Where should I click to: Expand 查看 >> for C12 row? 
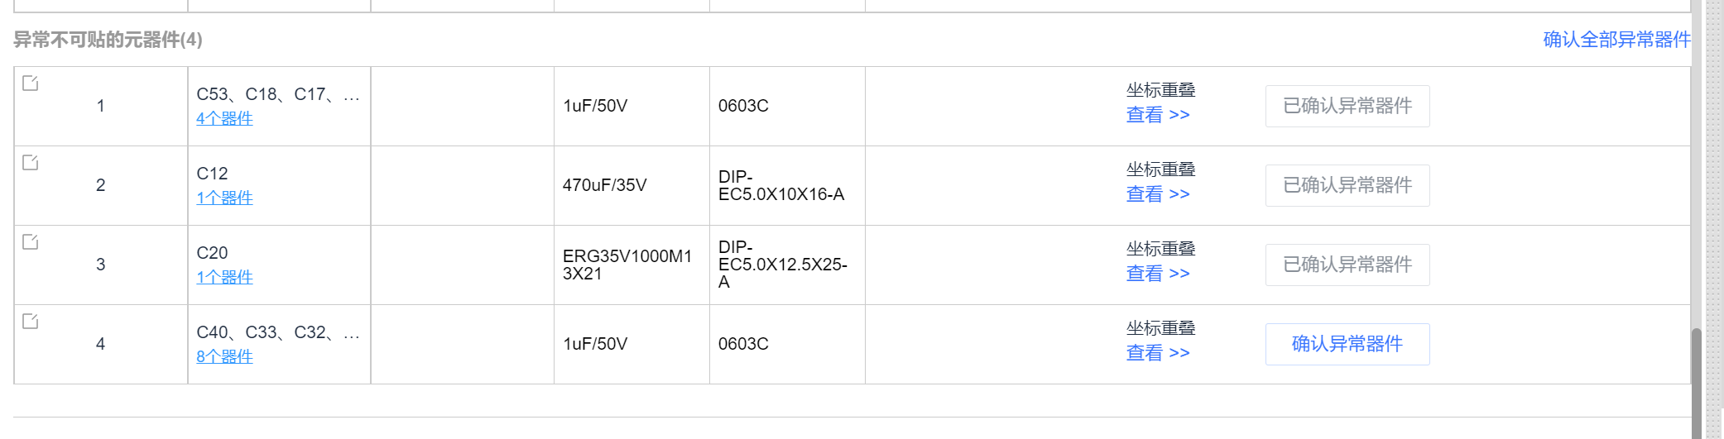click(1157, 194)
